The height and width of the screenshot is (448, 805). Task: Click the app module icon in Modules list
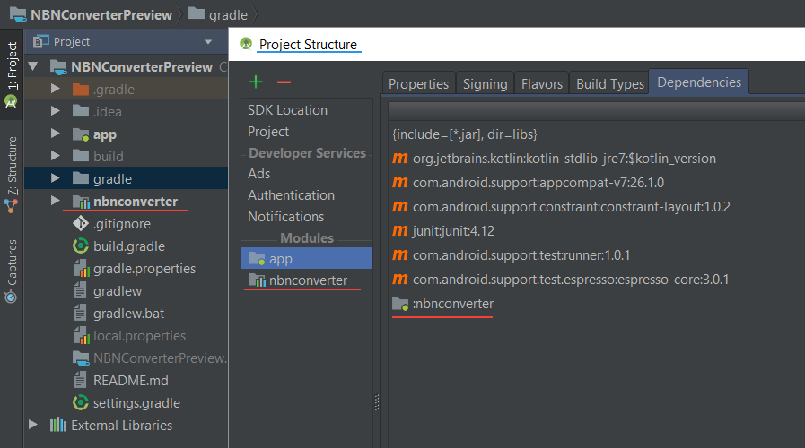[x=257, y=258]
